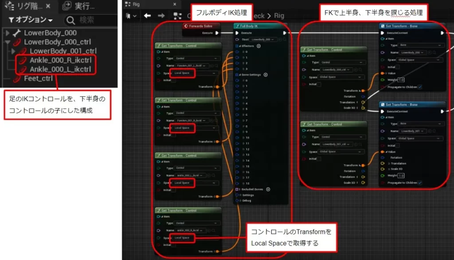454x260 pixels.
Task: Click the back navigation arrow in graph editor
Action: (147, 15)
